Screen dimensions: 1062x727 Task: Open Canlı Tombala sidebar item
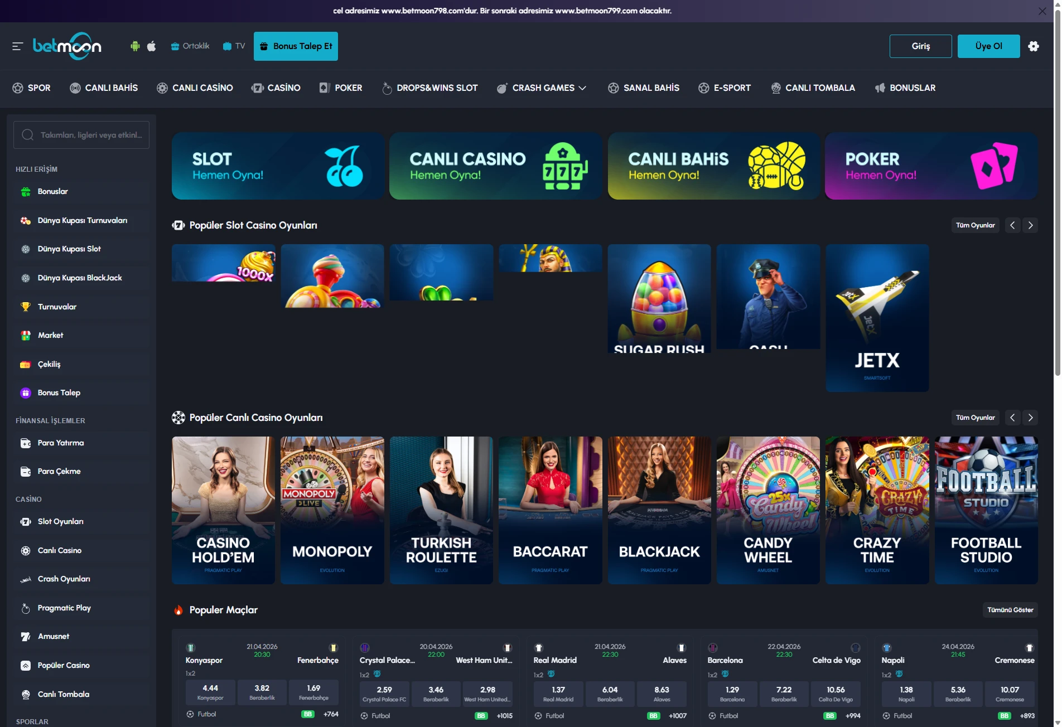(x=81, y=695)
